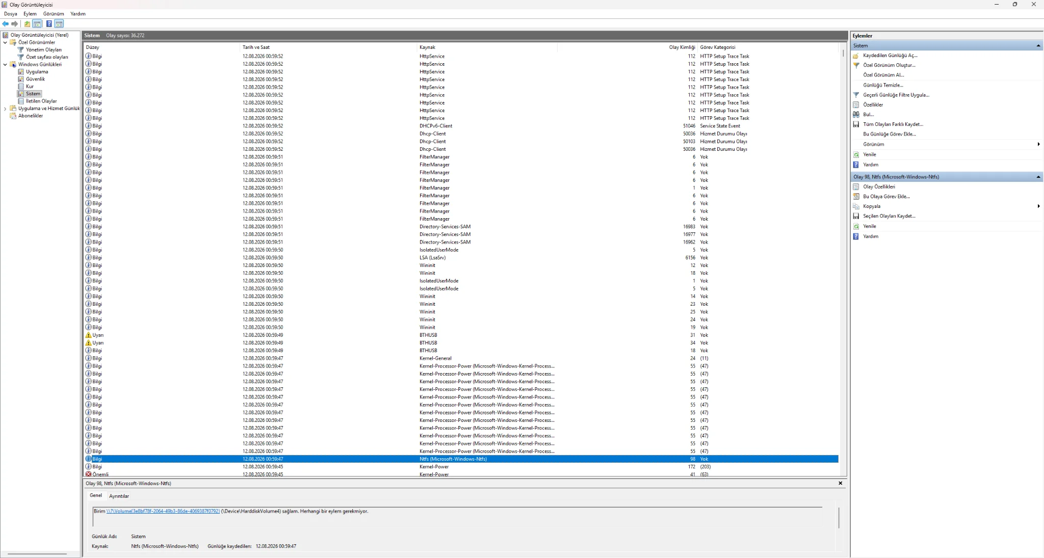Select the Sistem log in tree
1044x558 pixels.
(33, 94)
